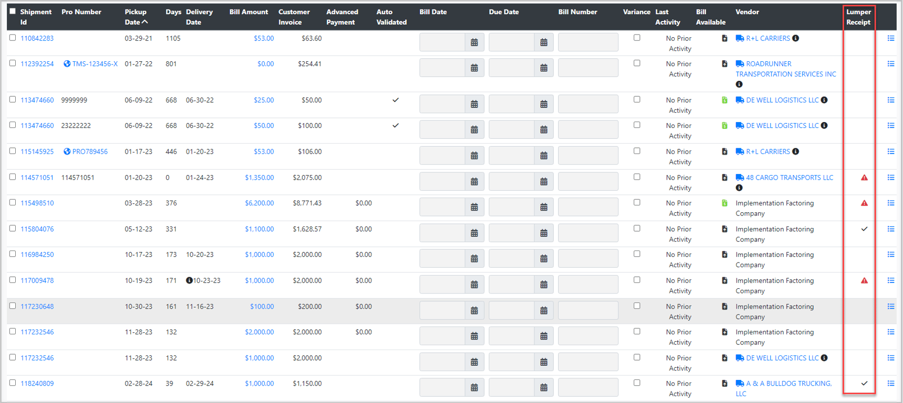Viewport: 903px width, 403px height.
Task: Click info icon next to 48 CARGO TRANSPORTS
Action: point(739,188)
